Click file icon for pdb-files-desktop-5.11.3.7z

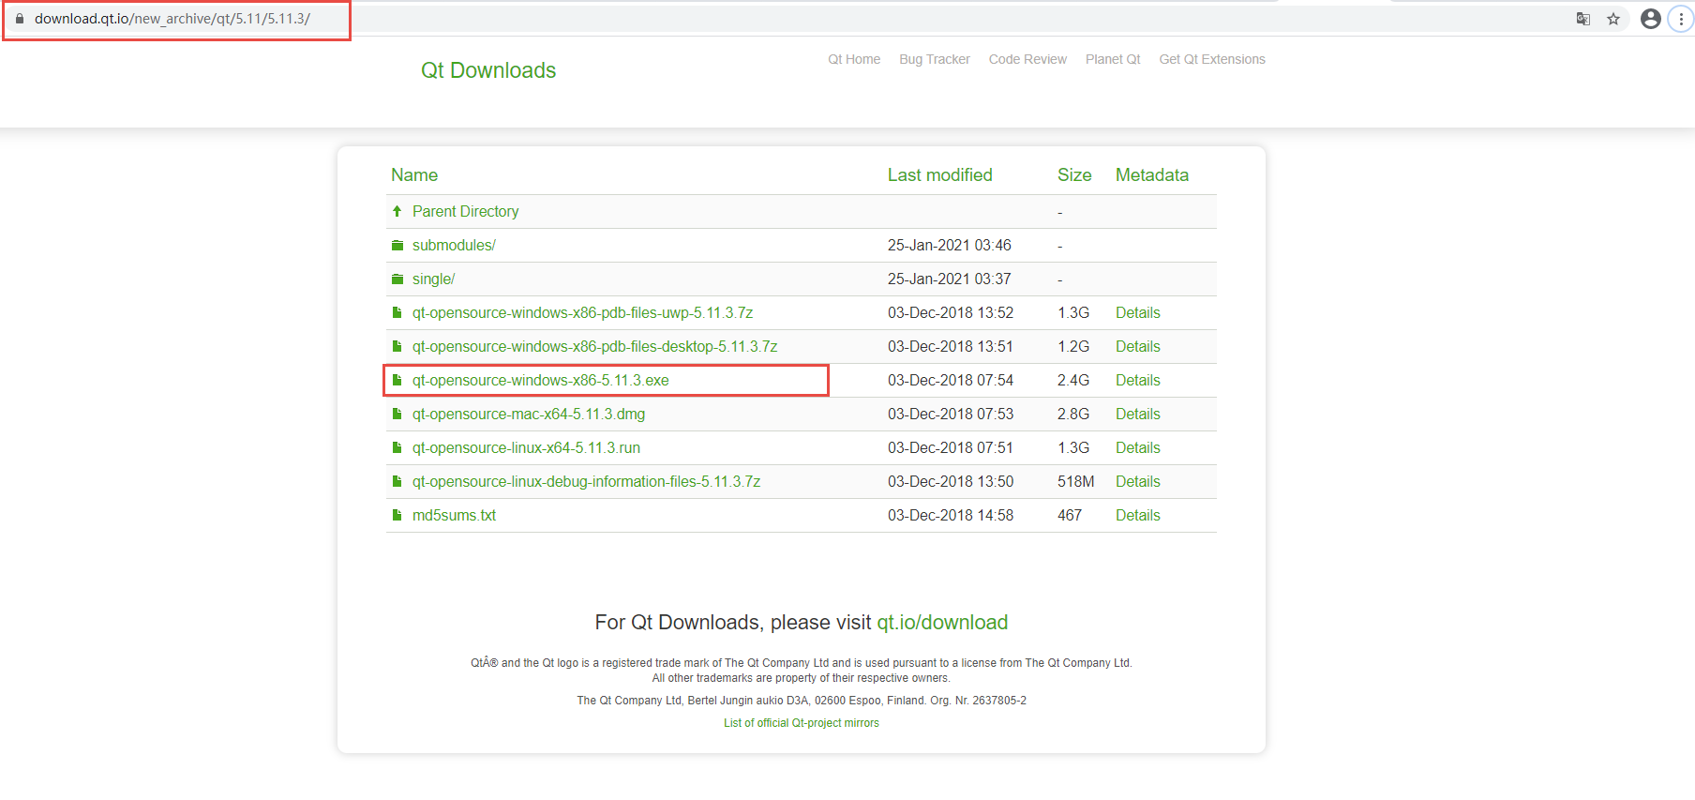click(x=397, y=347)
